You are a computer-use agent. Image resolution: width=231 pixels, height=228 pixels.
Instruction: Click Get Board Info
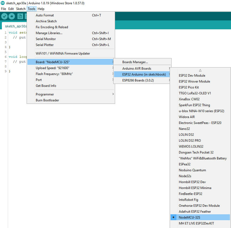tap(71, 86)
